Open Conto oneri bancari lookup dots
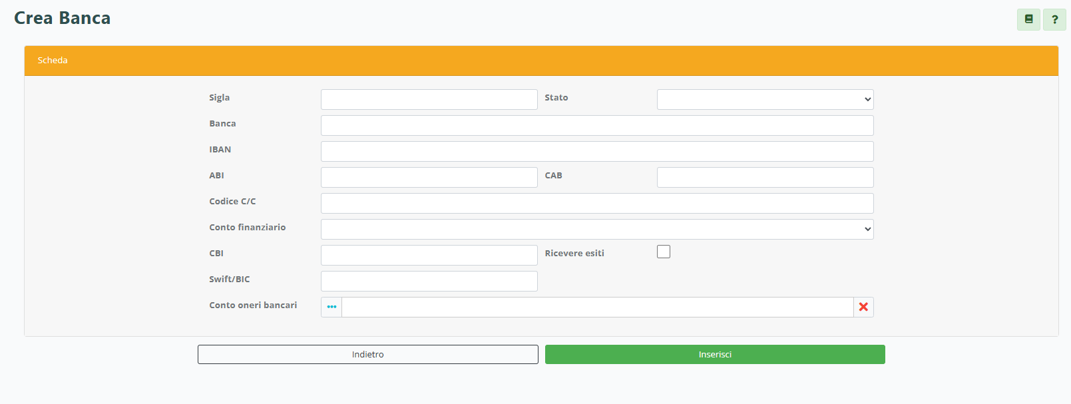The height and width of the screenshot is (404, 1071). tap(331, 307)
